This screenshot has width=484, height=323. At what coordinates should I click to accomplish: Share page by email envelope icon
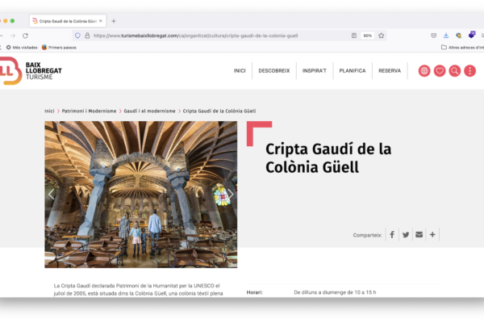(x=419, y=235)
